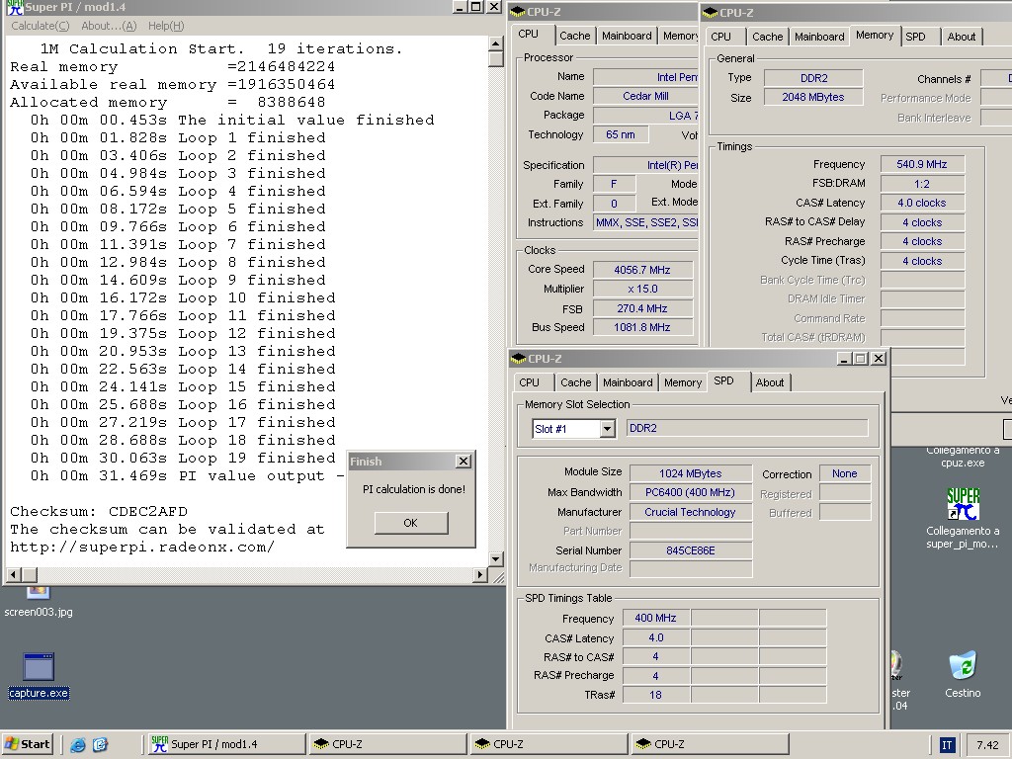Click the SPD table Frequency value 400 MHz
This screenshot has height=759, width=1012.
(x=656, y=618)
